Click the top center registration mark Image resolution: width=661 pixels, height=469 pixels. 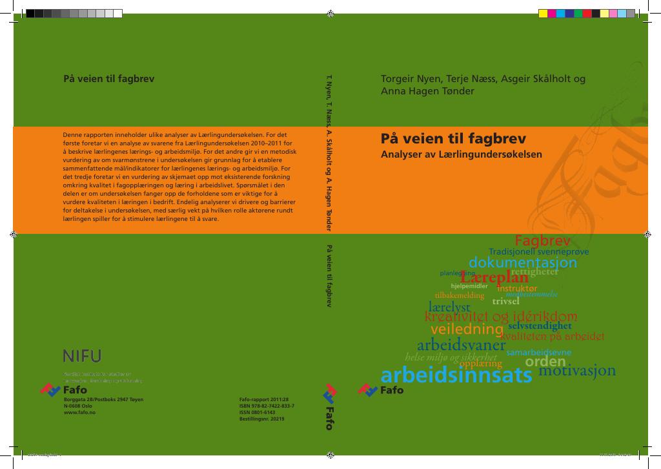click(x=330, y=14)
